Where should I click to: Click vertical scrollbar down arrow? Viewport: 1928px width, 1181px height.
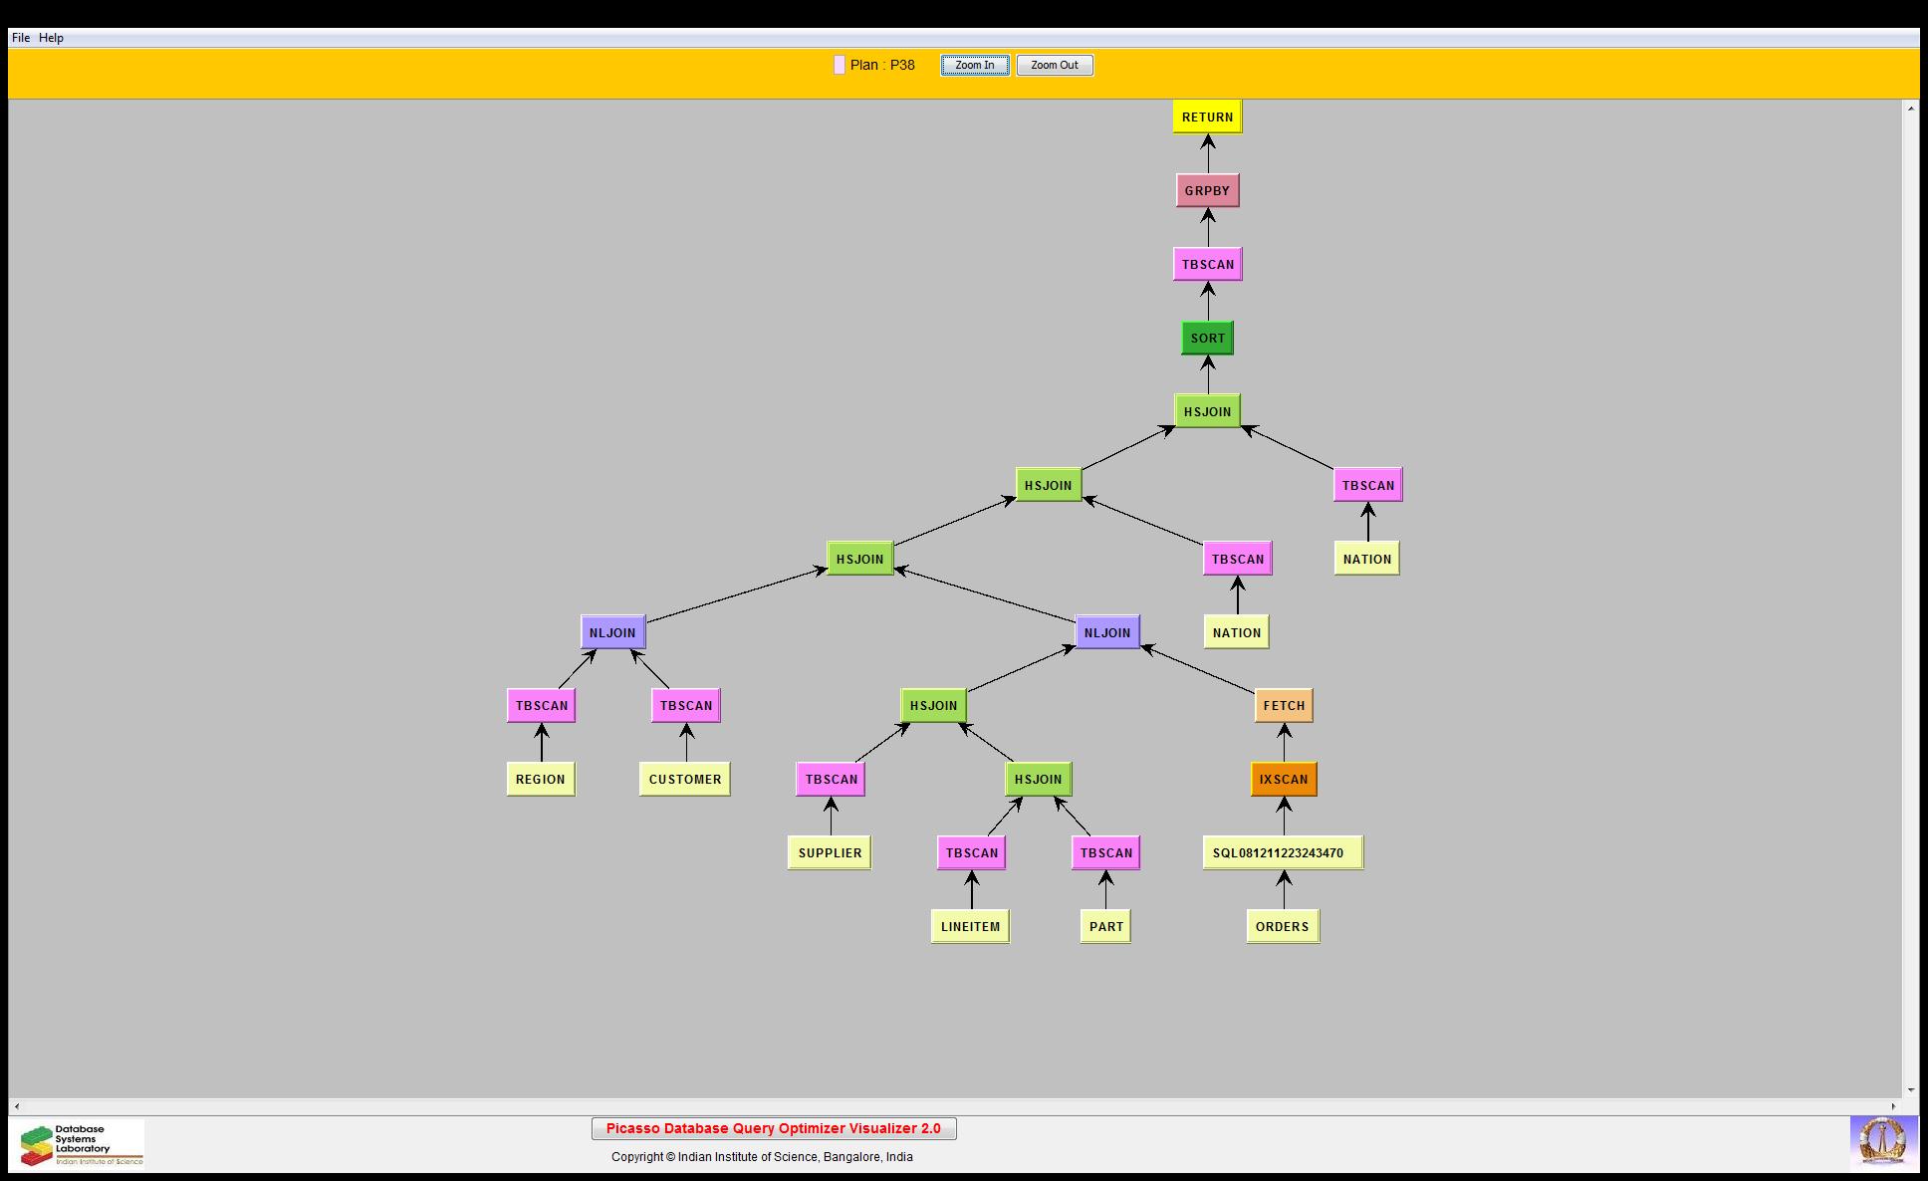pos(1910,1090)
